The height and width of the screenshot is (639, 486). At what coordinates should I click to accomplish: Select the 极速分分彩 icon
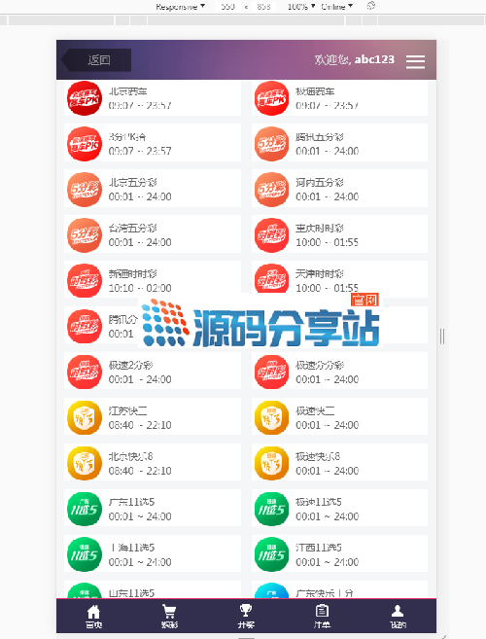[271, 373]
